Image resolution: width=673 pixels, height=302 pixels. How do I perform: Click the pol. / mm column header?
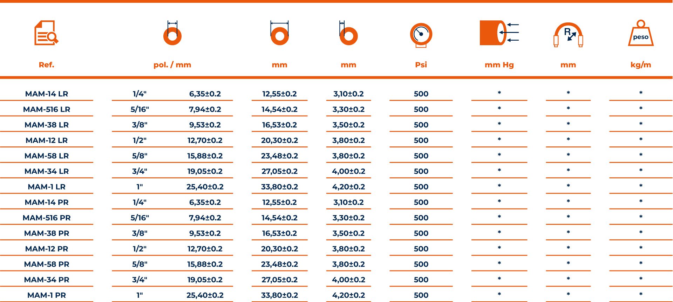click(x=172, y=65)
